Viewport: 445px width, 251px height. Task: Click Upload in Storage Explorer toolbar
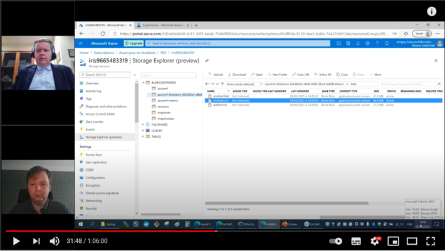click(216, 74)
